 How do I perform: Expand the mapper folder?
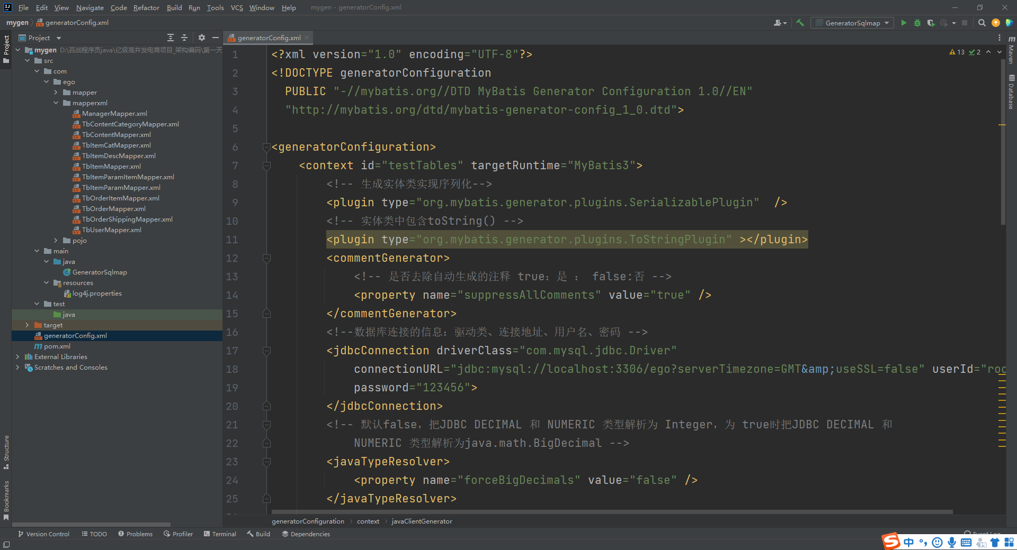click(x=56, y=93)
